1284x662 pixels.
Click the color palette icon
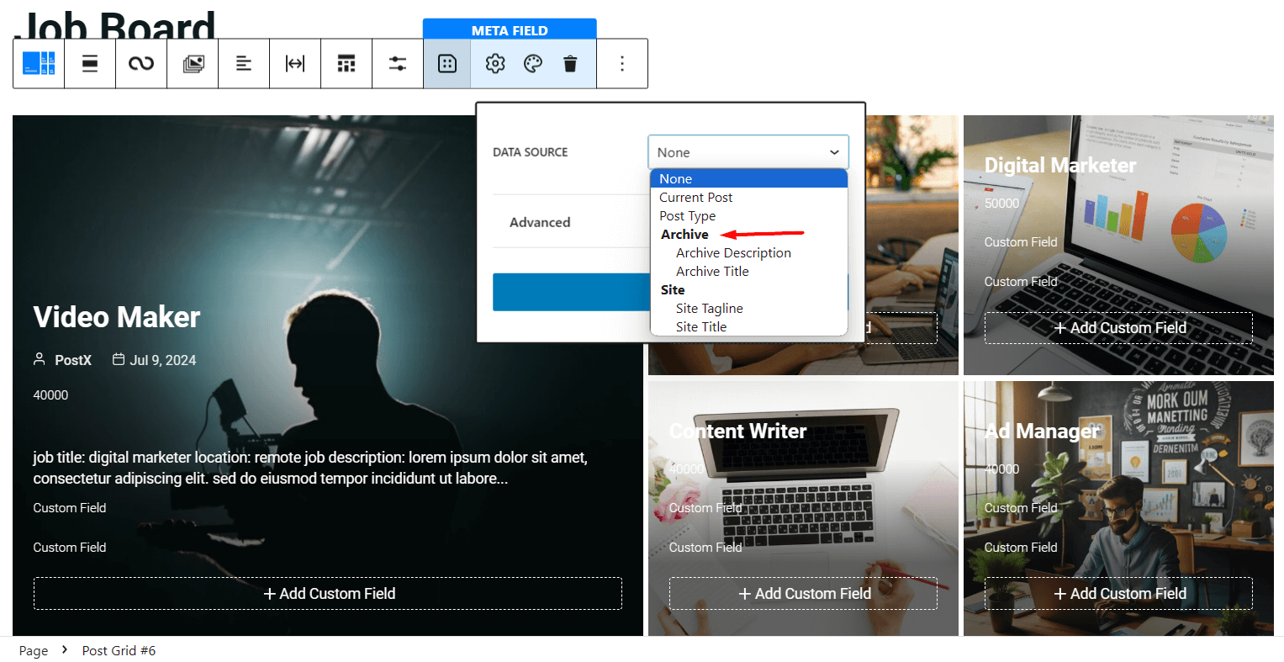point(532,63)
